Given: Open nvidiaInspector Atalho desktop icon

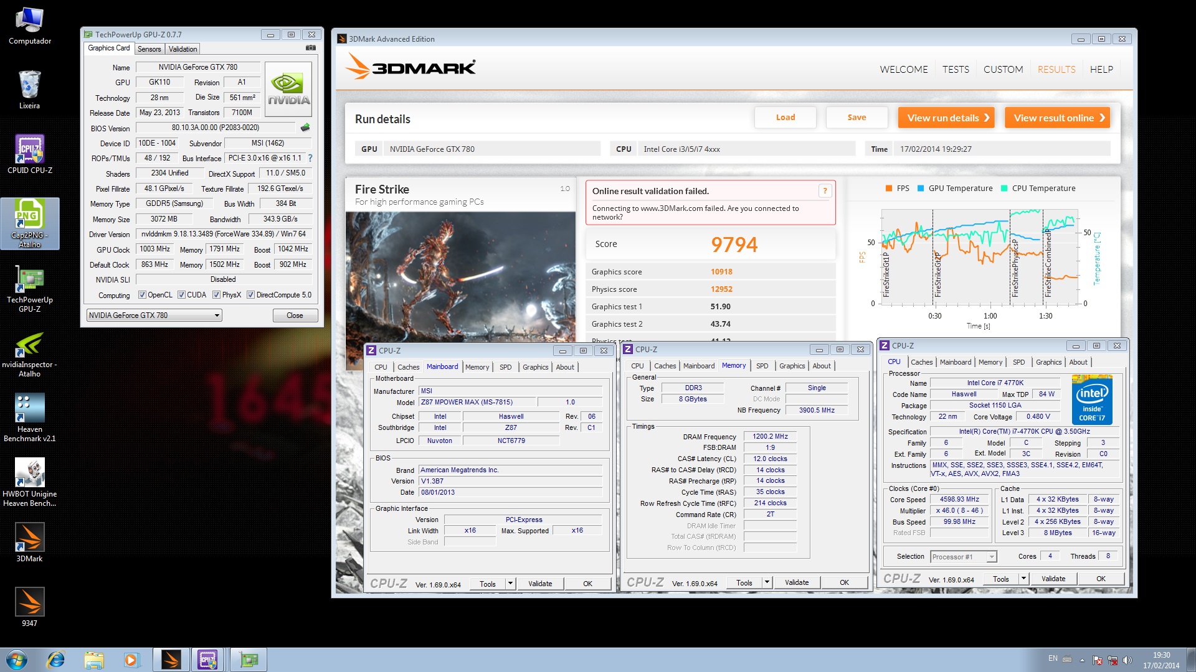Looking at the screenshot, I should (29, 355).
